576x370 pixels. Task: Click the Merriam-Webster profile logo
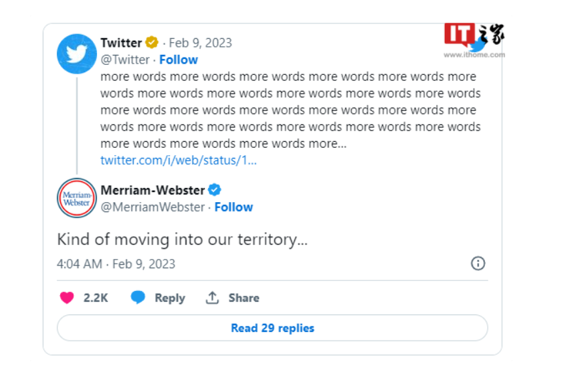pos(77,198)
